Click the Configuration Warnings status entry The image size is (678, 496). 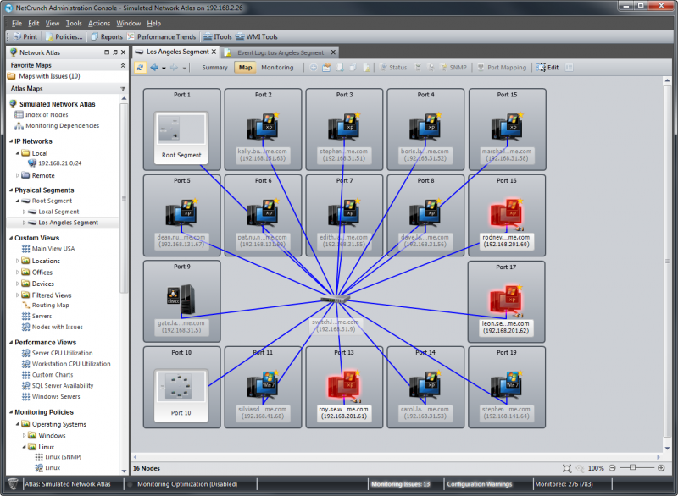[x=480, y=484]
